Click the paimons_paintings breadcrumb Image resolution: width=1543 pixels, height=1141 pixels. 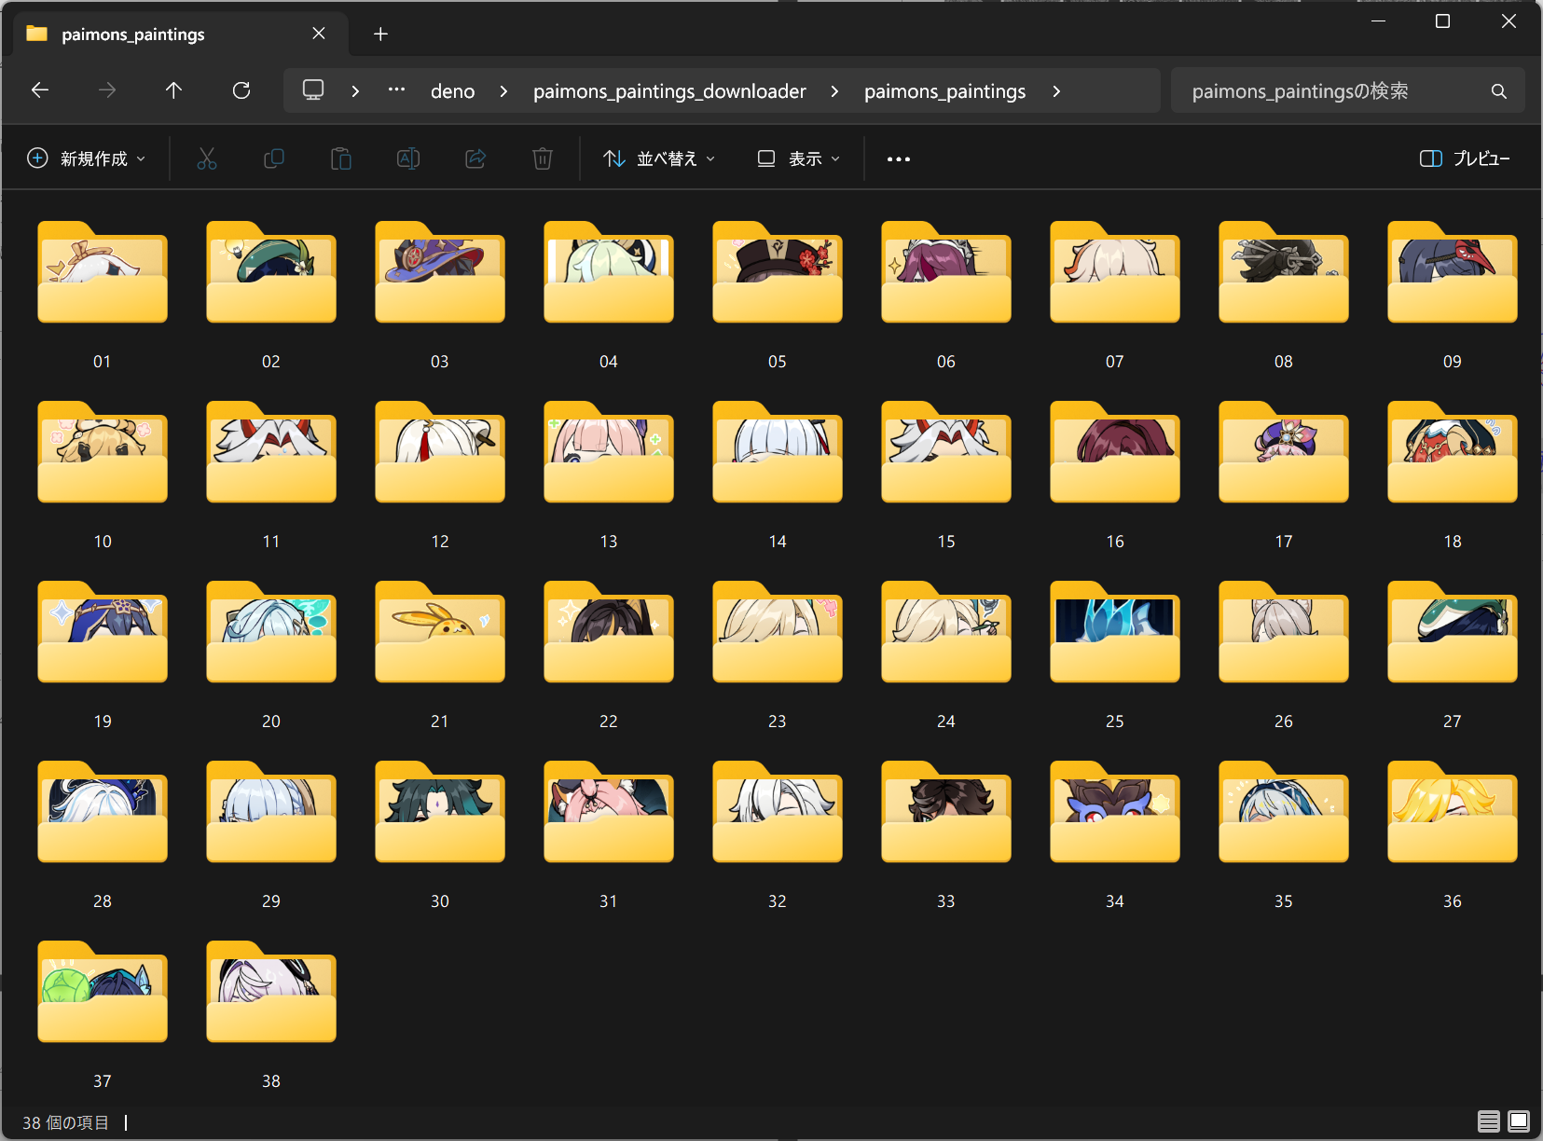coord(944,91)
